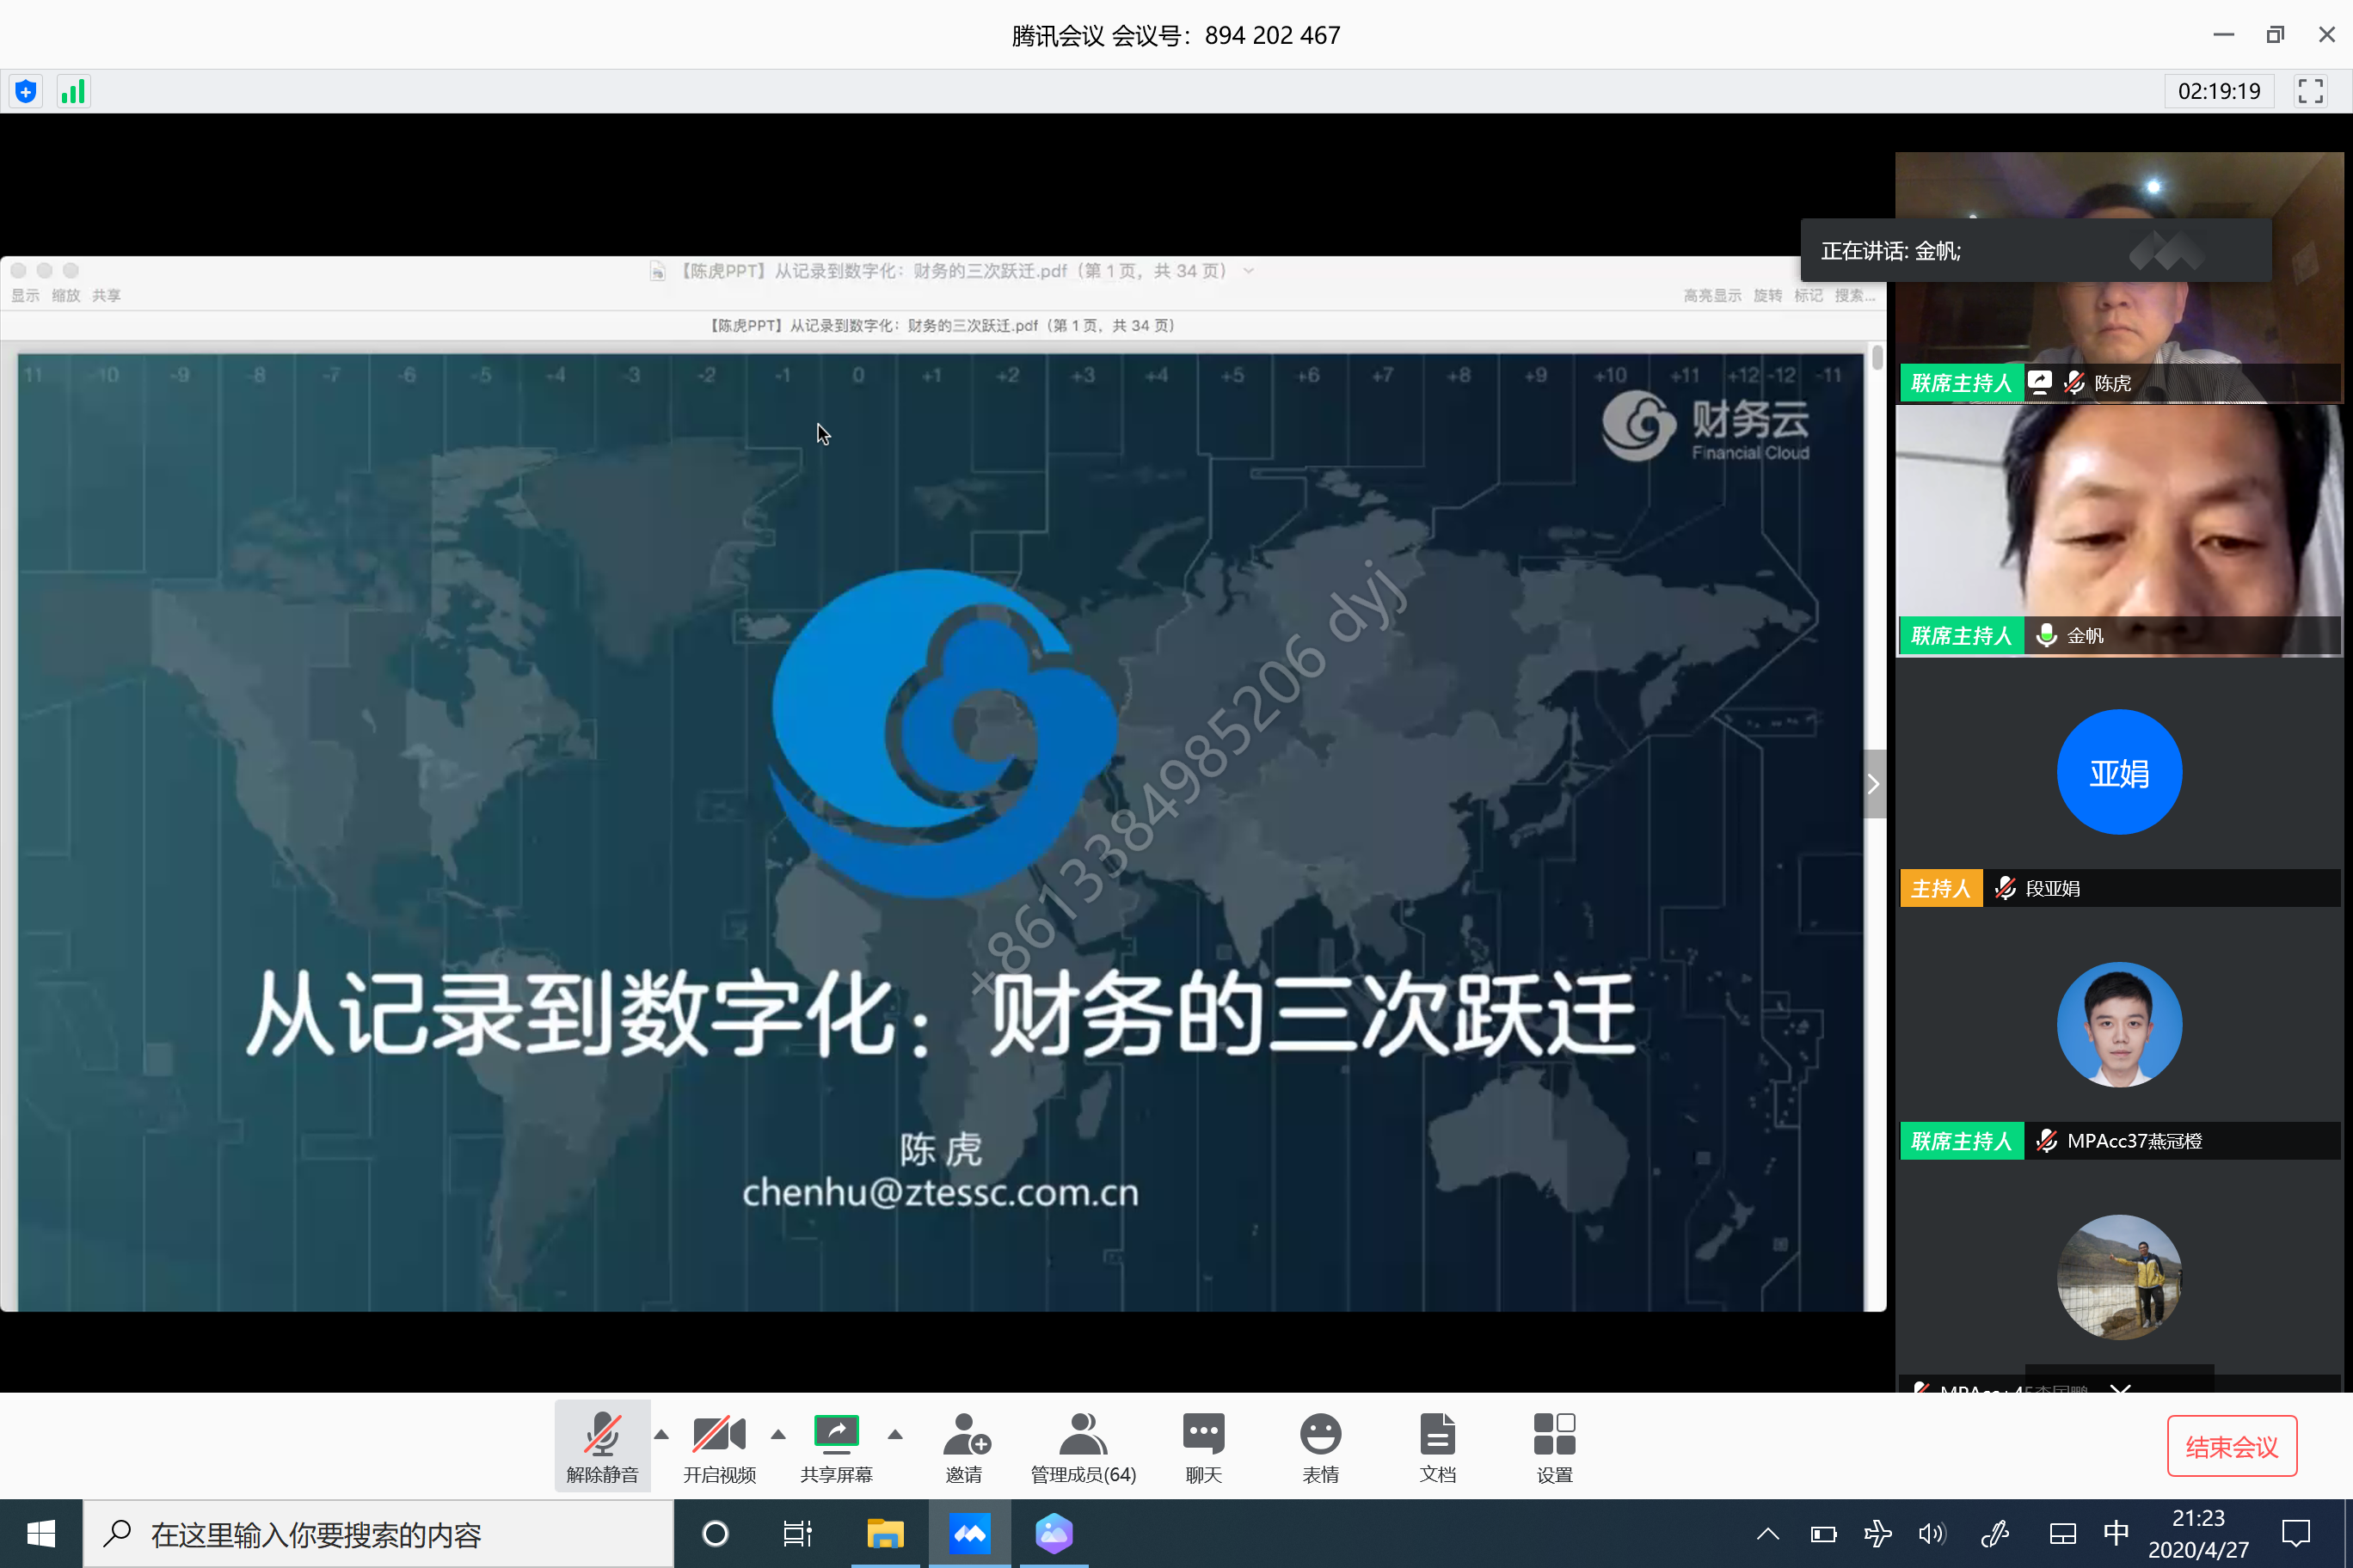Select 金帆 participant video thumbnail
The height and width of the screenshot is (1568, 2353).
click(2118, 530)
